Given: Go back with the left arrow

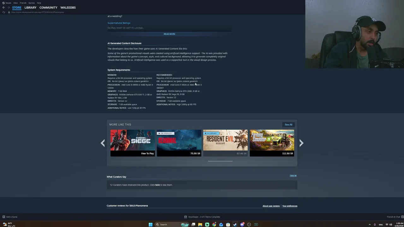Looking at the screenshot, I should coord(3,8).
